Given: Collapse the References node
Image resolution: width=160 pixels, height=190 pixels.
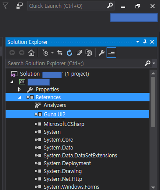Looking at the screenshot, I should pos(20,97).
